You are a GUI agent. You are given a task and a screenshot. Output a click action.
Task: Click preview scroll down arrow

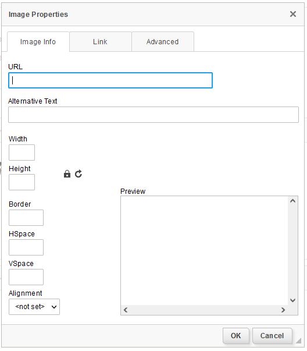(292, 300)
